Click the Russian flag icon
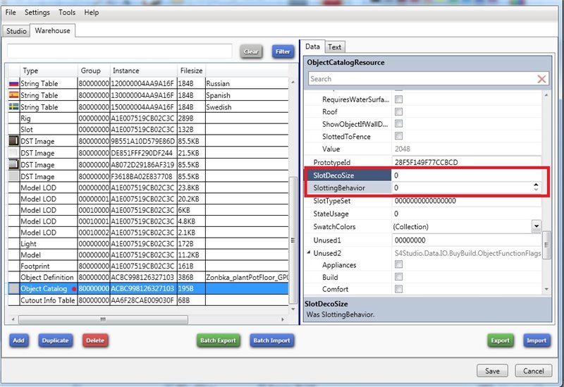Screen dimensions: 564x387 (x=13, y=83)
